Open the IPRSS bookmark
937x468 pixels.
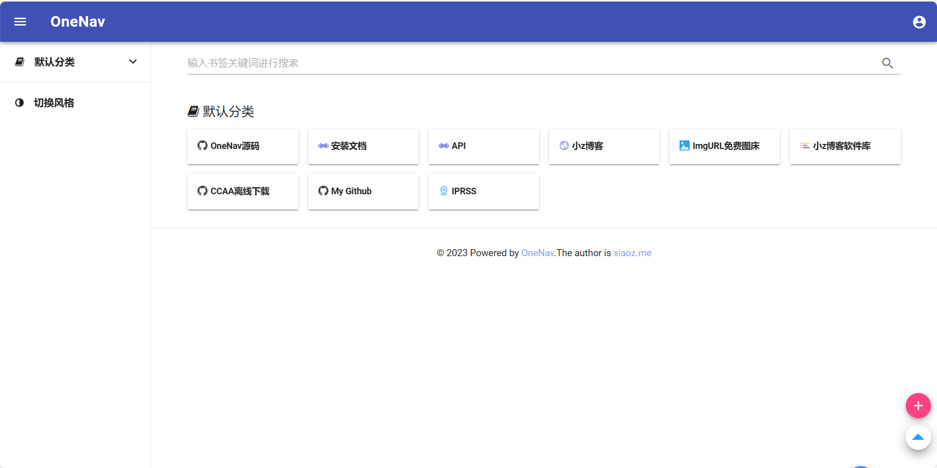click(484, 192)
